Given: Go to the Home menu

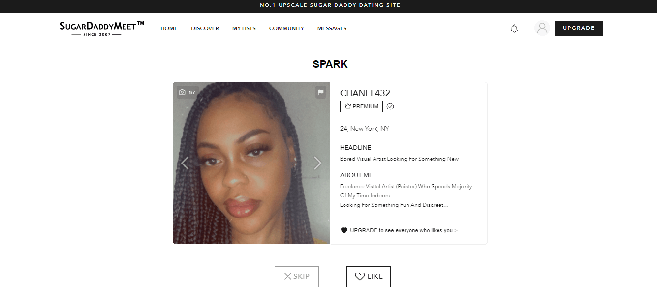Looking at the screenshot, I should (x=169, y=28).
